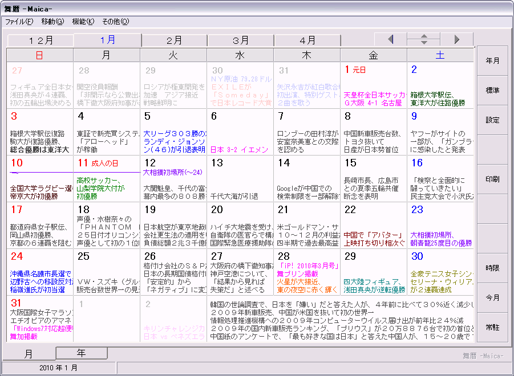
Task: Click the previous month left arrow
Action: click(390, 40)
